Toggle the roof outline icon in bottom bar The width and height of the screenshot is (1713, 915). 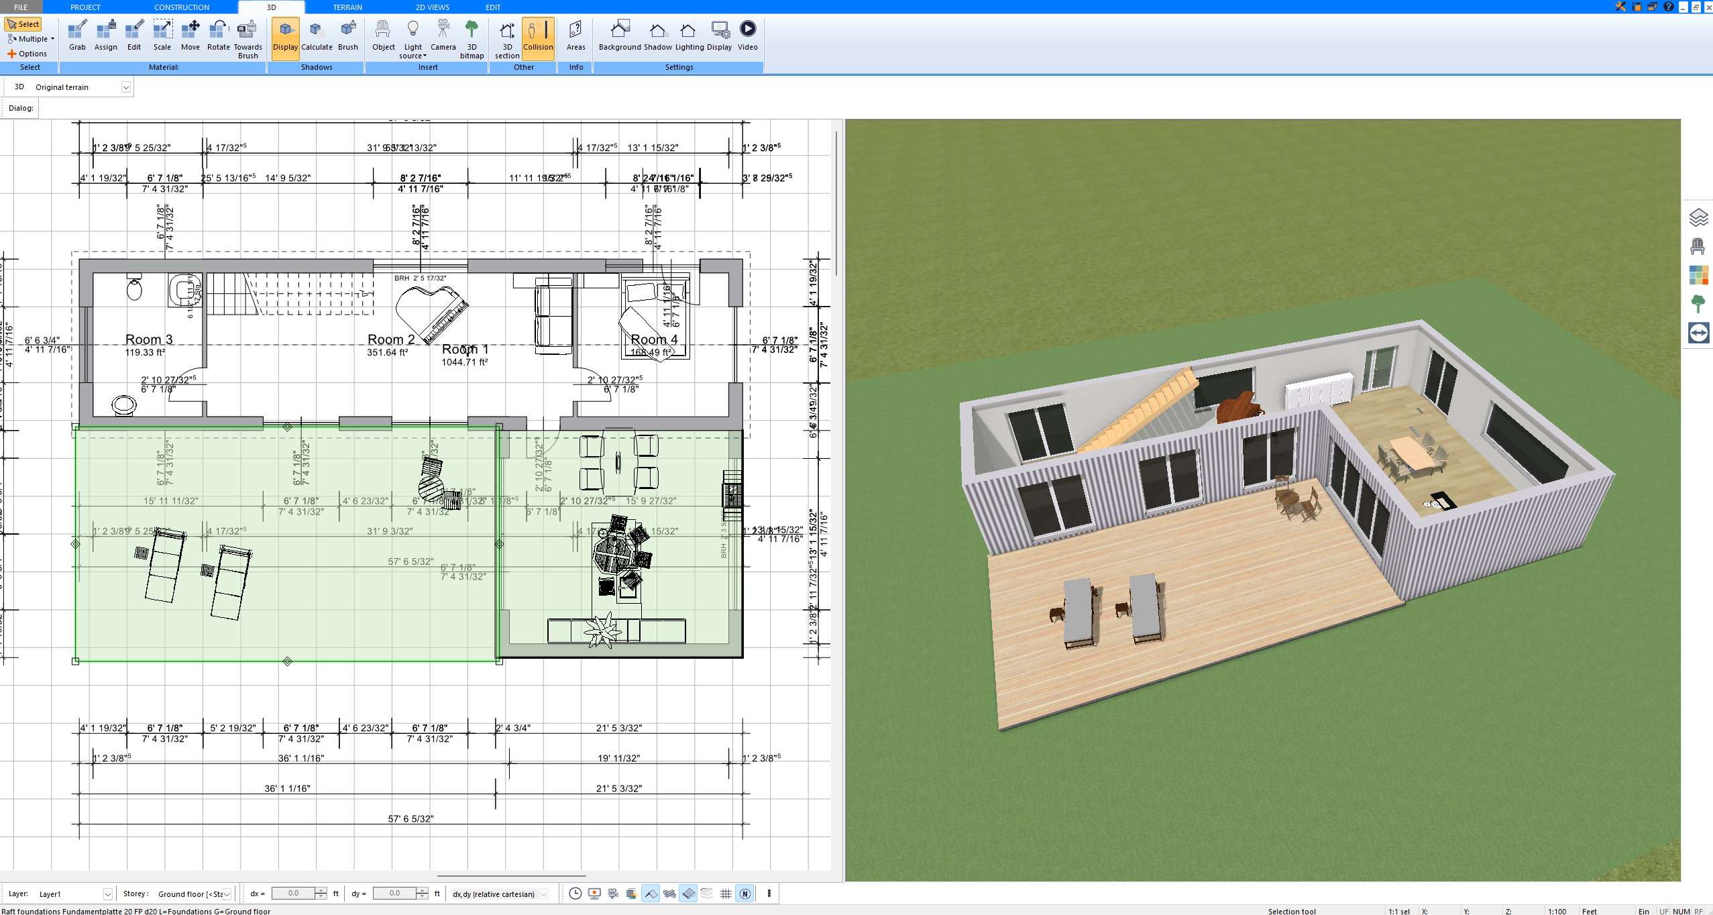[x=651, y=894]
